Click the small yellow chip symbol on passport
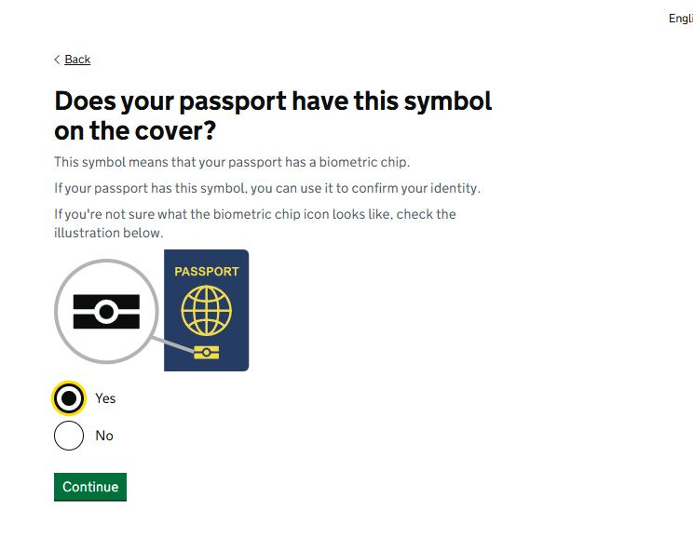693x538 pixels. 207,353
